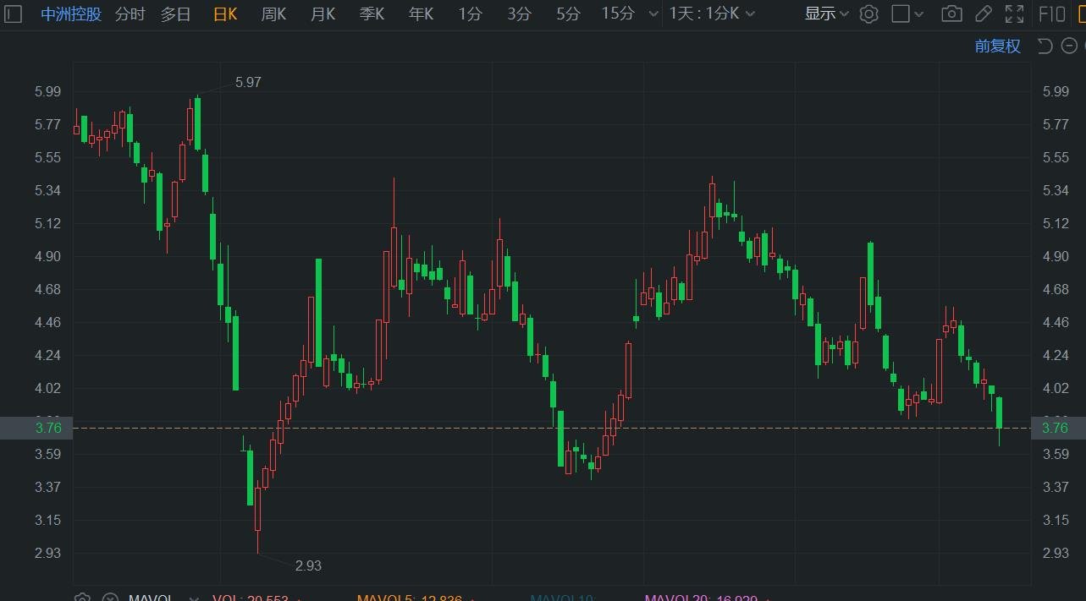The width and height of the screenshot is (1086, 601).
Task: Select the 日K daily candlestick tab
Action: pos(225,14)
